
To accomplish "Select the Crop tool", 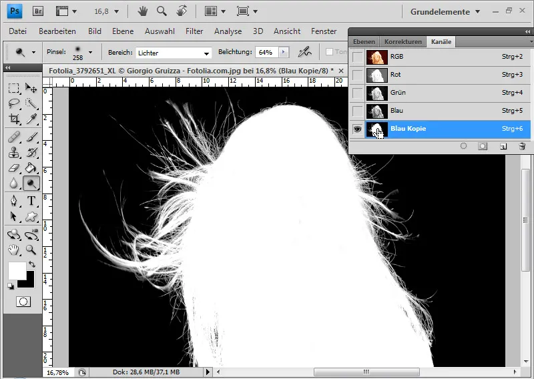I will [x=13, y=119].
